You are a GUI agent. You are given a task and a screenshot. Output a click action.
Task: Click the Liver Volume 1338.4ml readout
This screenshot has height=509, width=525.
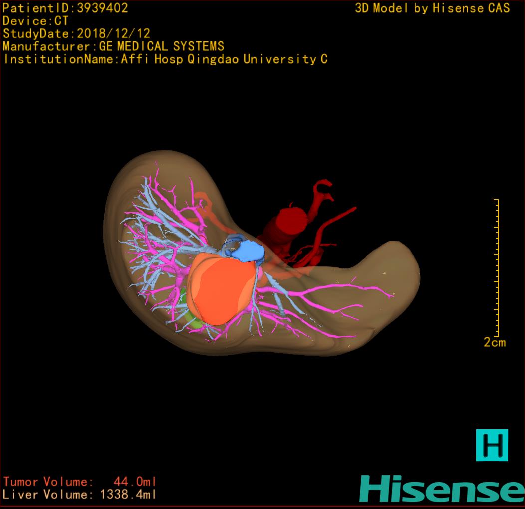[80, 495]
